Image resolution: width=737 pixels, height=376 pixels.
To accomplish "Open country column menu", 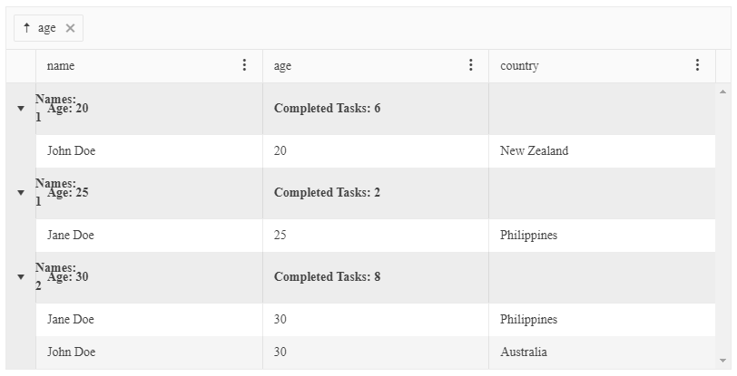I will [697, 65].
